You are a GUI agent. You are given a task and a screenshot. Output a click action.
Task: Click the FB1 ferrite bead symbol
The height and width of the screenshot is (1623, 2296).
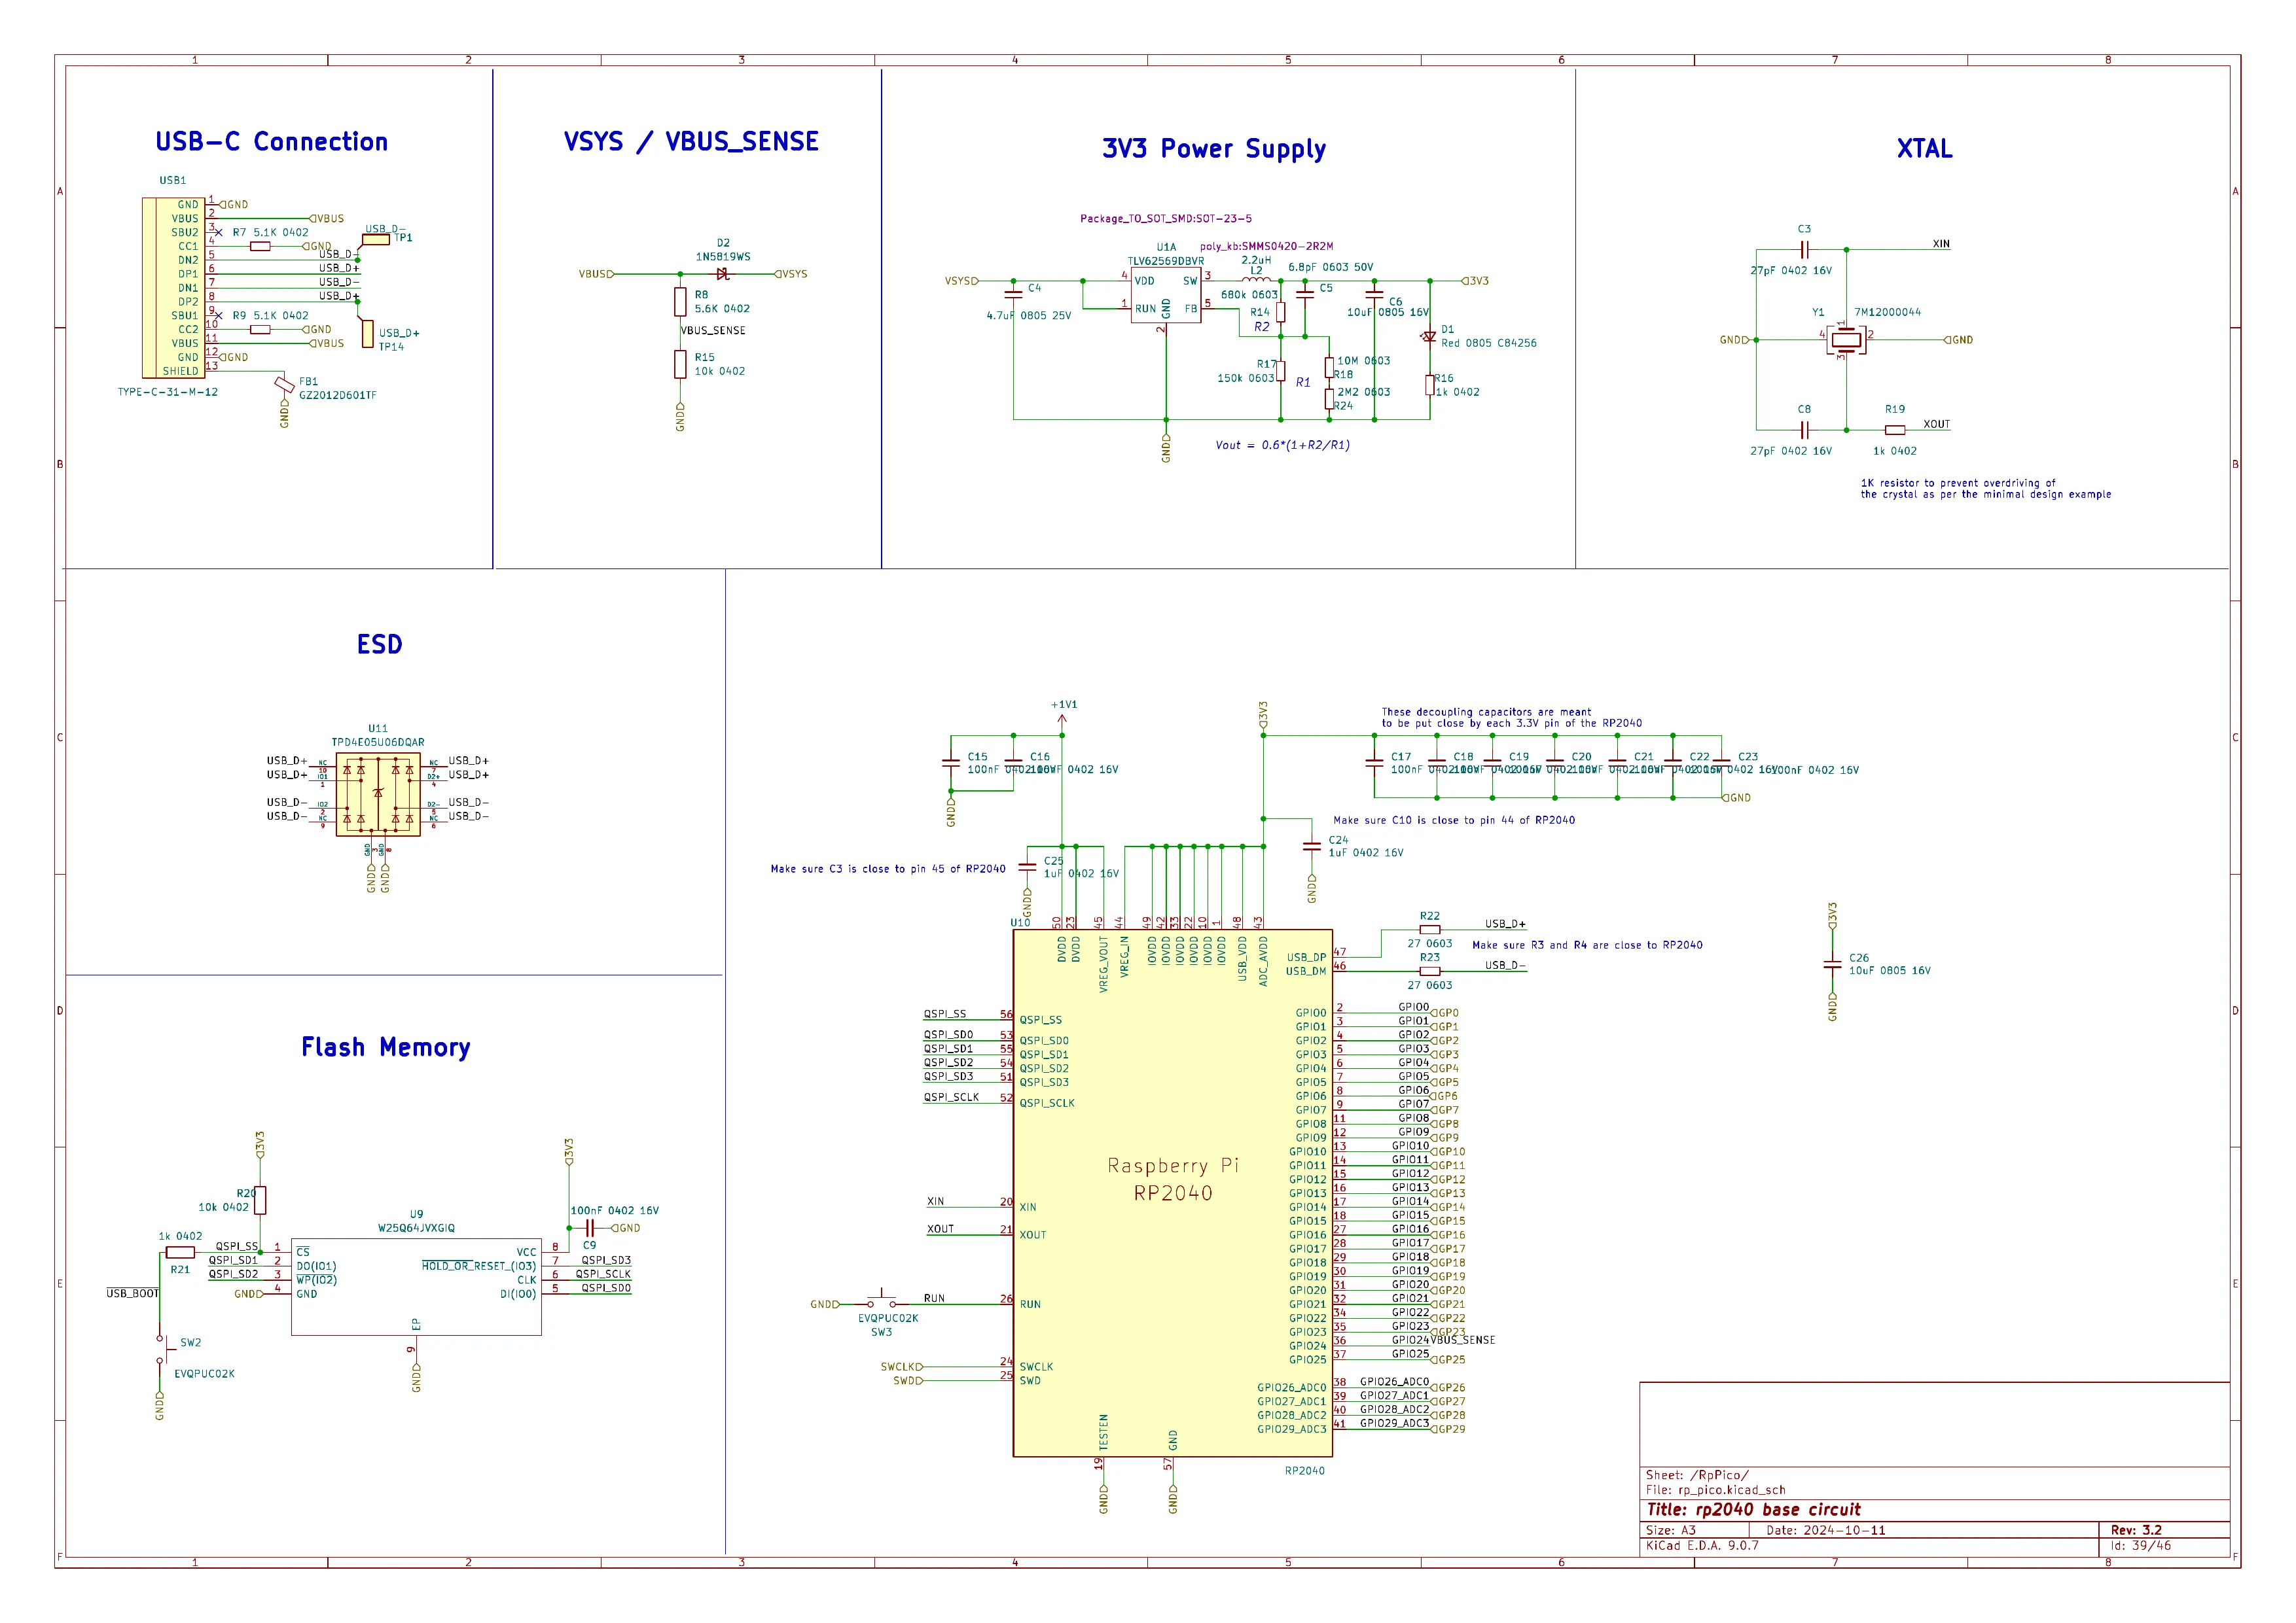(284, 384)
